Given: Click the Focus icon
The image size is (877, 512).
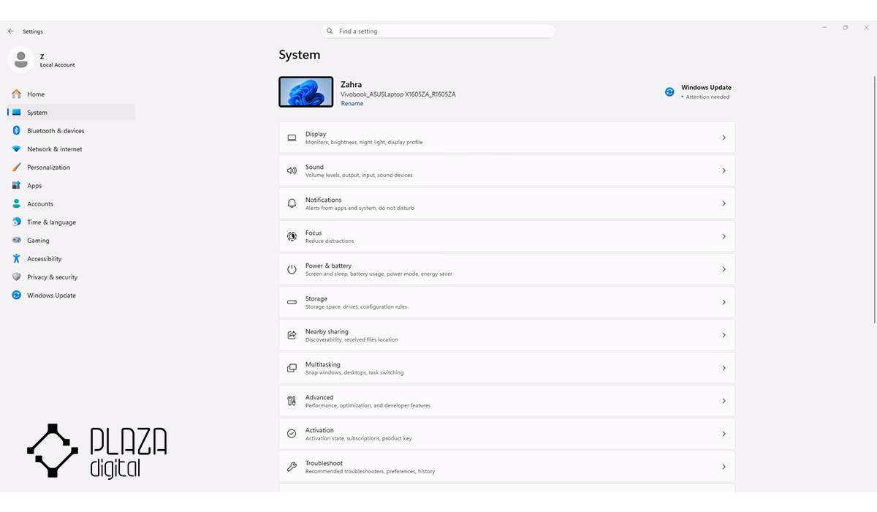Looking at the screenshot, I should 292,236.
